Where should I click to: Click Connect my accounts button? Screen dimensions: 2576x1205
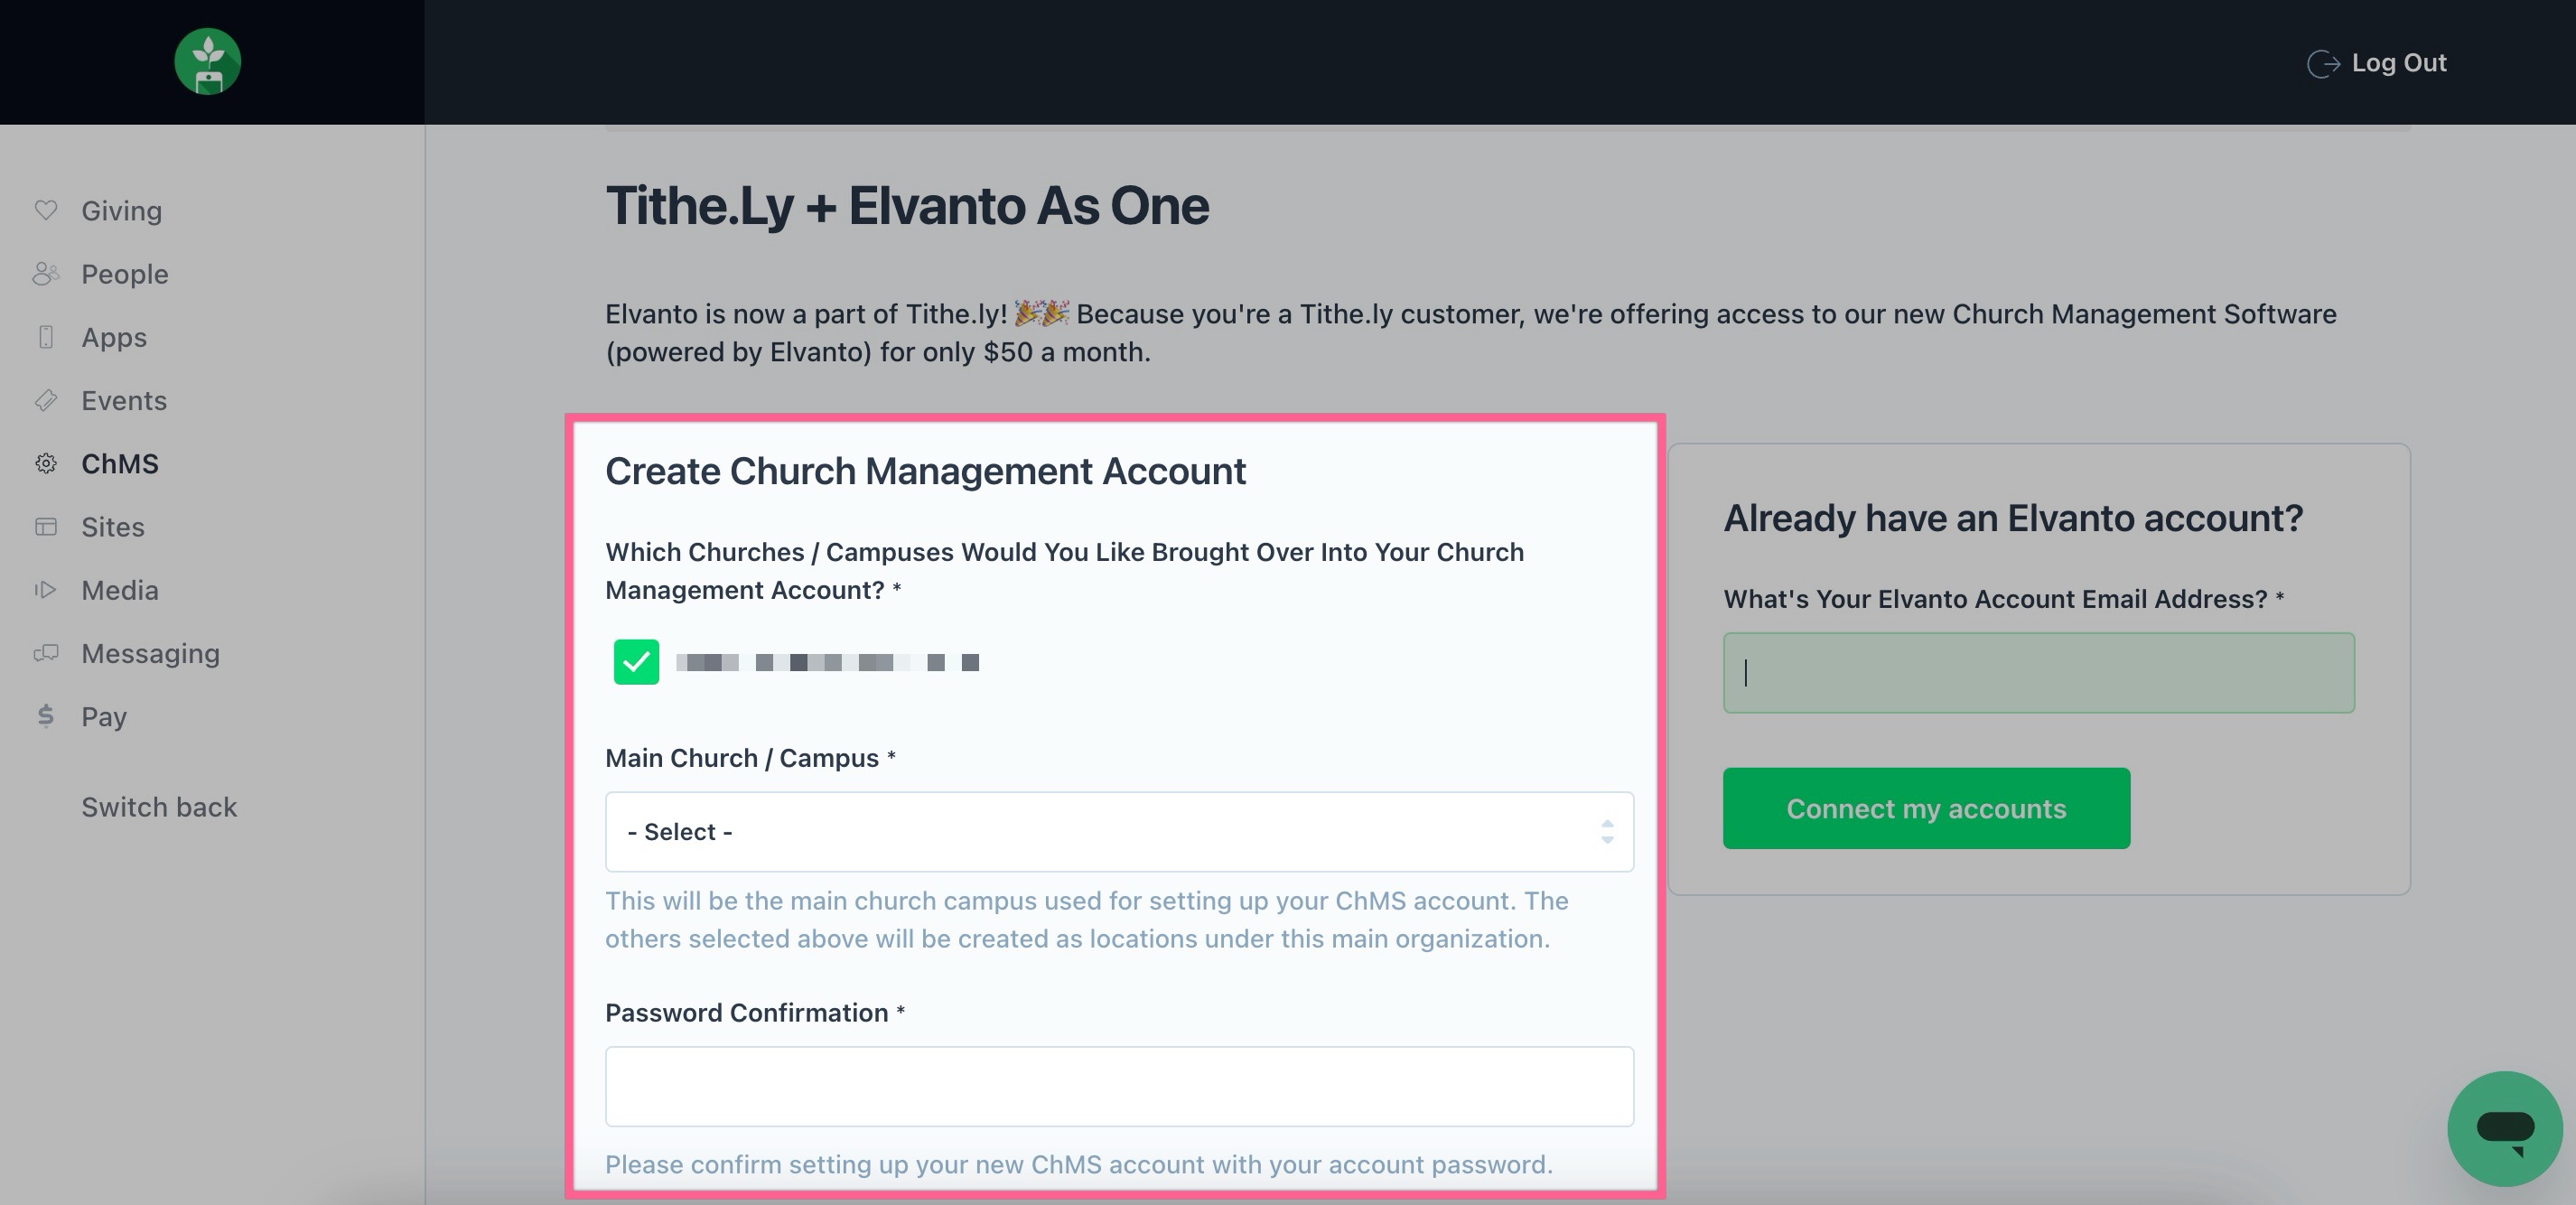pos(1926,808)
